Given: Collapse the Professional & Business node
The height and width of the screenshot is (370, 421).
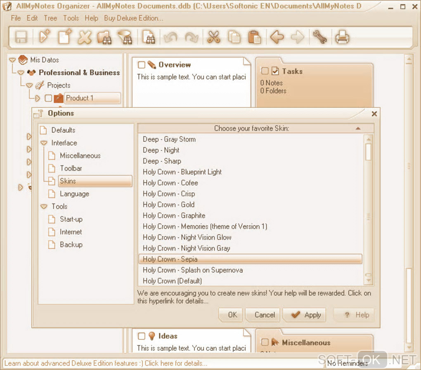Looking at the screenshot, I should pyautogui.click(x=21, y=73).
